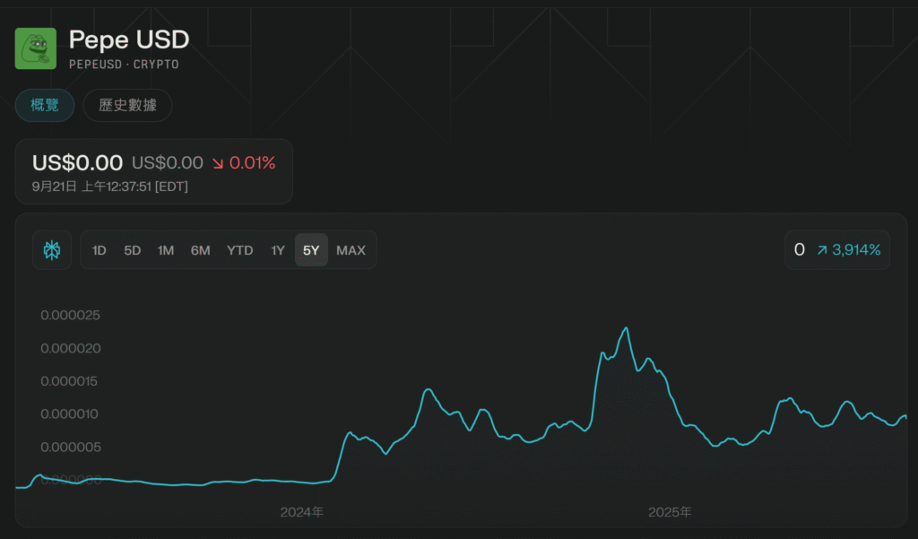This screenshot has width=918, height=539.
Task: Click the 2024年 marker on the time axis
Action: tap(302, 513)
